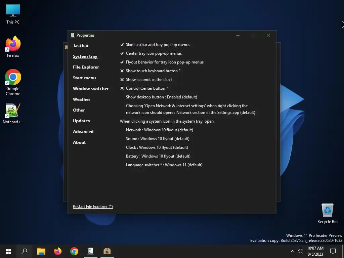The image size is (344, 258).
Task: Click the brown package app taskbar icon
Action: pos(107,251)
